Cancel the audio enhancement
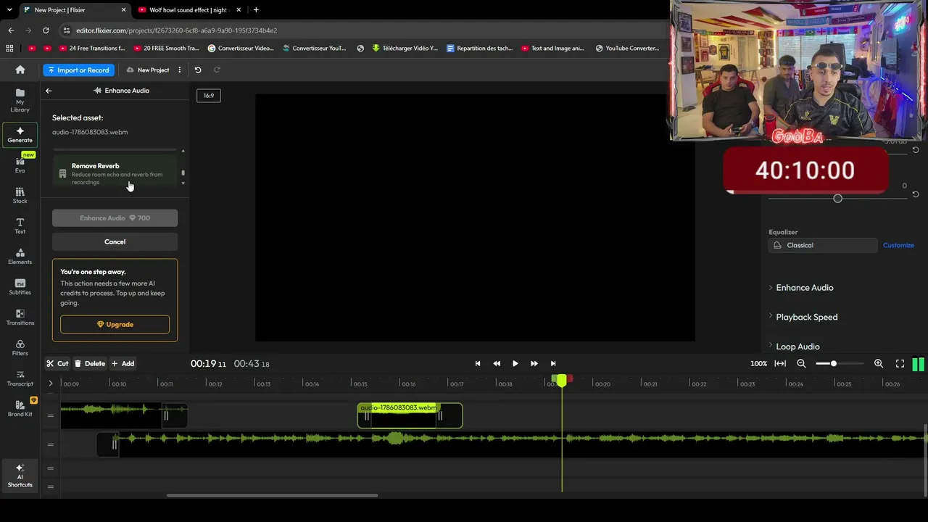 pyautogui.click(x=115, y=242)
